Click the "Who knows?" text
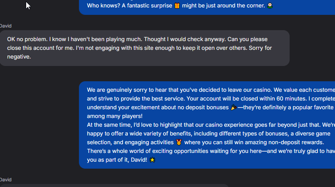This screenshot has width=335, height=187. [101, 6]
